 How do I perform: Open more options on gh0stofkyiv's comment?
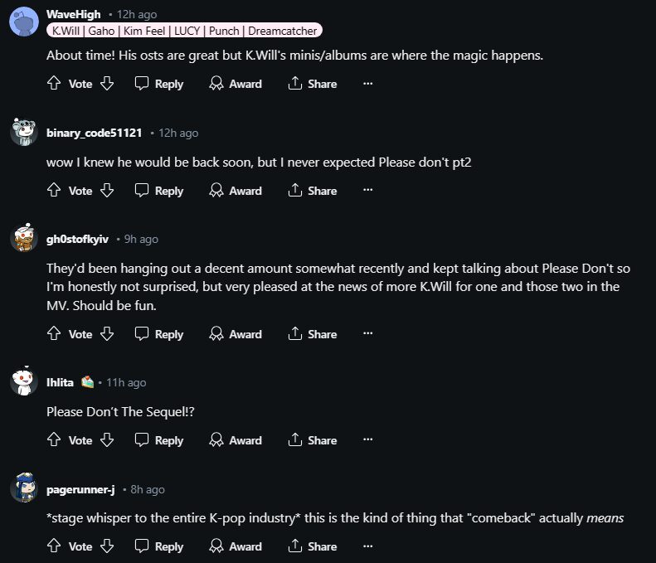[x=368, y=334]
